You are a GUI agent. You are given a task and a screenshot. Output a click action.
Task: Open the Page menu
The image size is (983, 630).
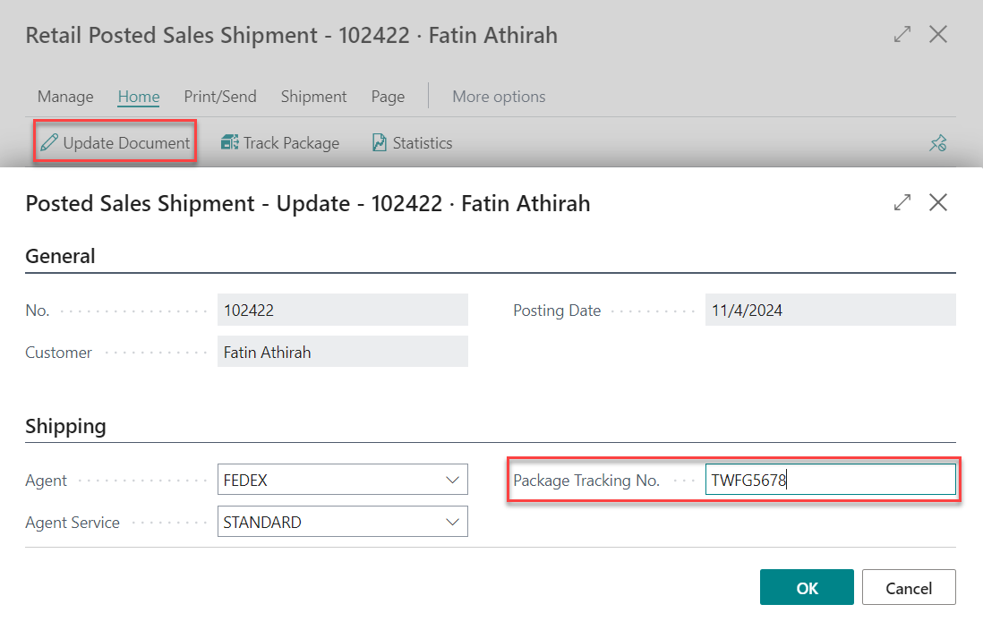click(x=388, y=97)
